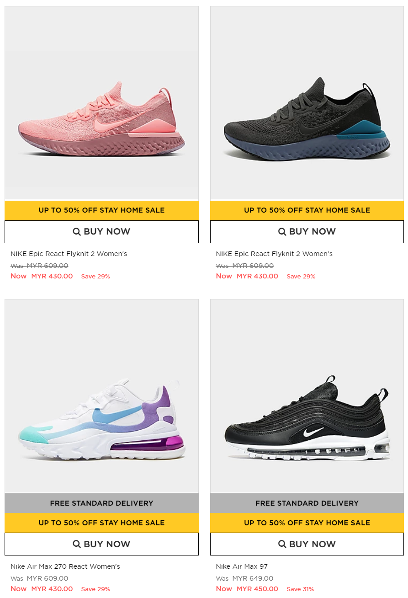View the black Air Max 97 shoe photo

307,396
